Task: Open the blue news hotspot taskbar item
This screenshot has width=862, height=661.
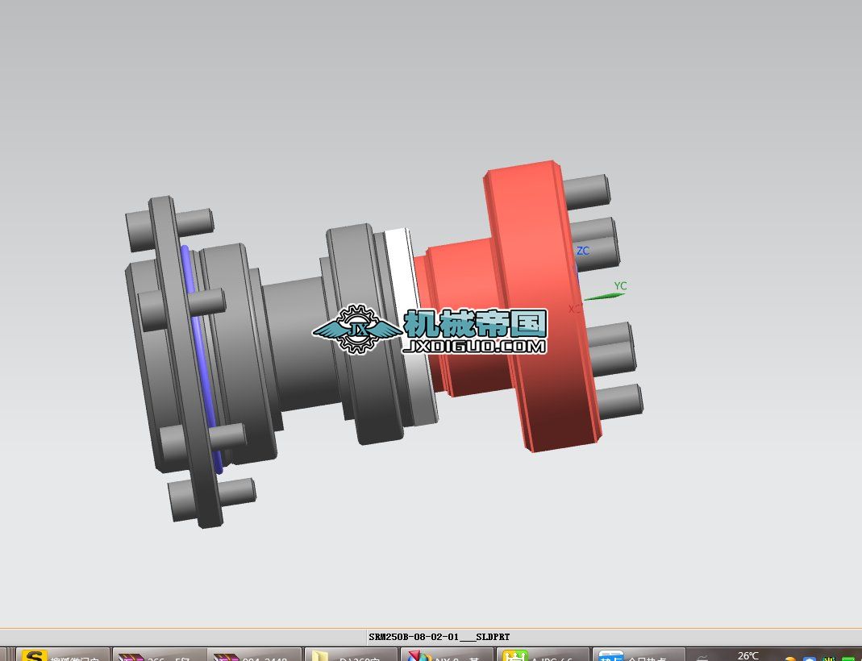Action: pyautogui.click(x=637, y=655)
